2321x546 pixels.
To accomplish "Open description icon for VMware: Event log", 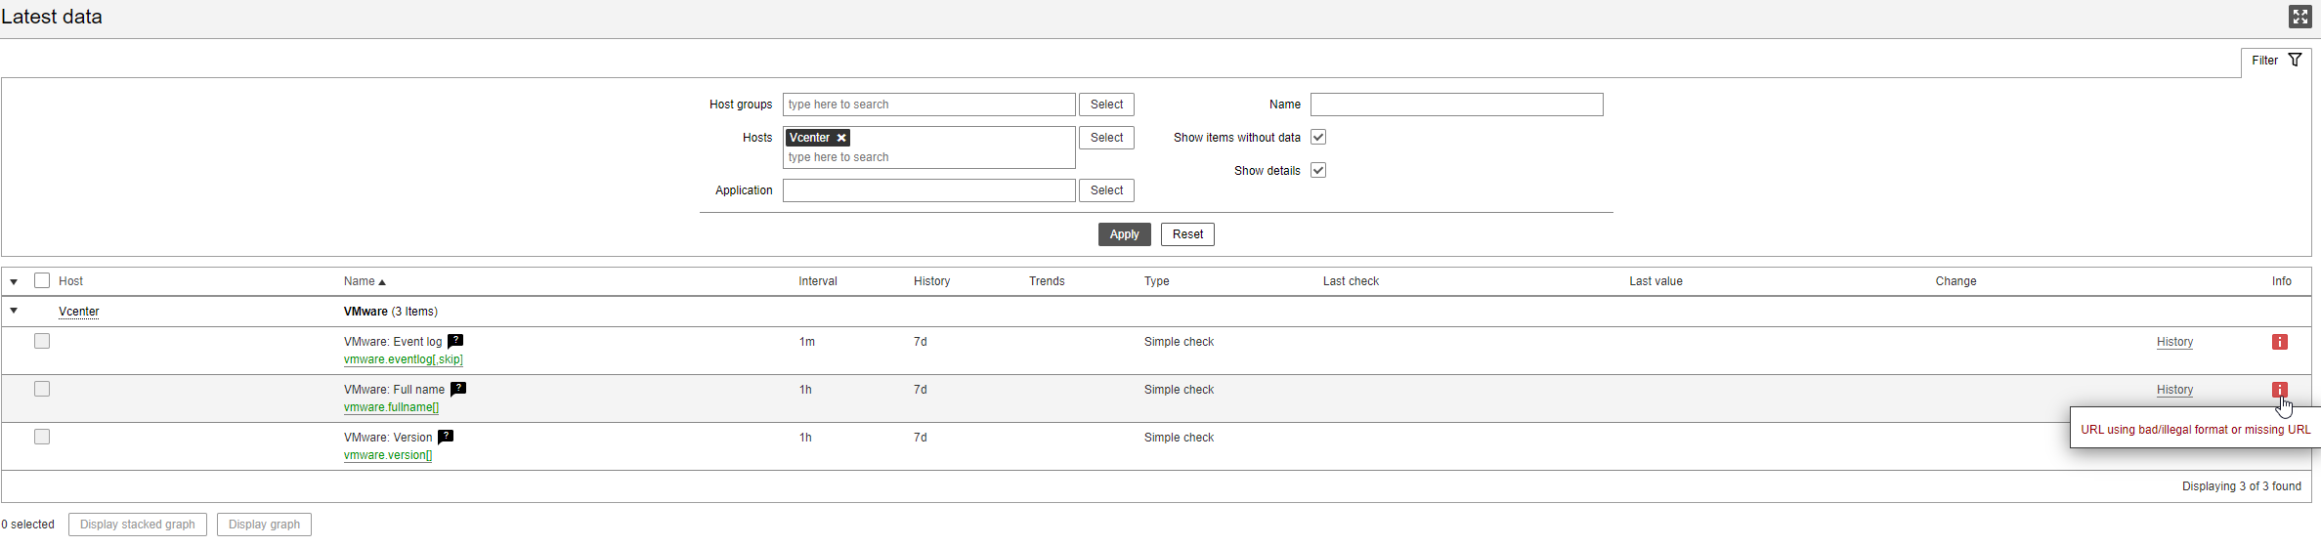I will click(455, 341).
